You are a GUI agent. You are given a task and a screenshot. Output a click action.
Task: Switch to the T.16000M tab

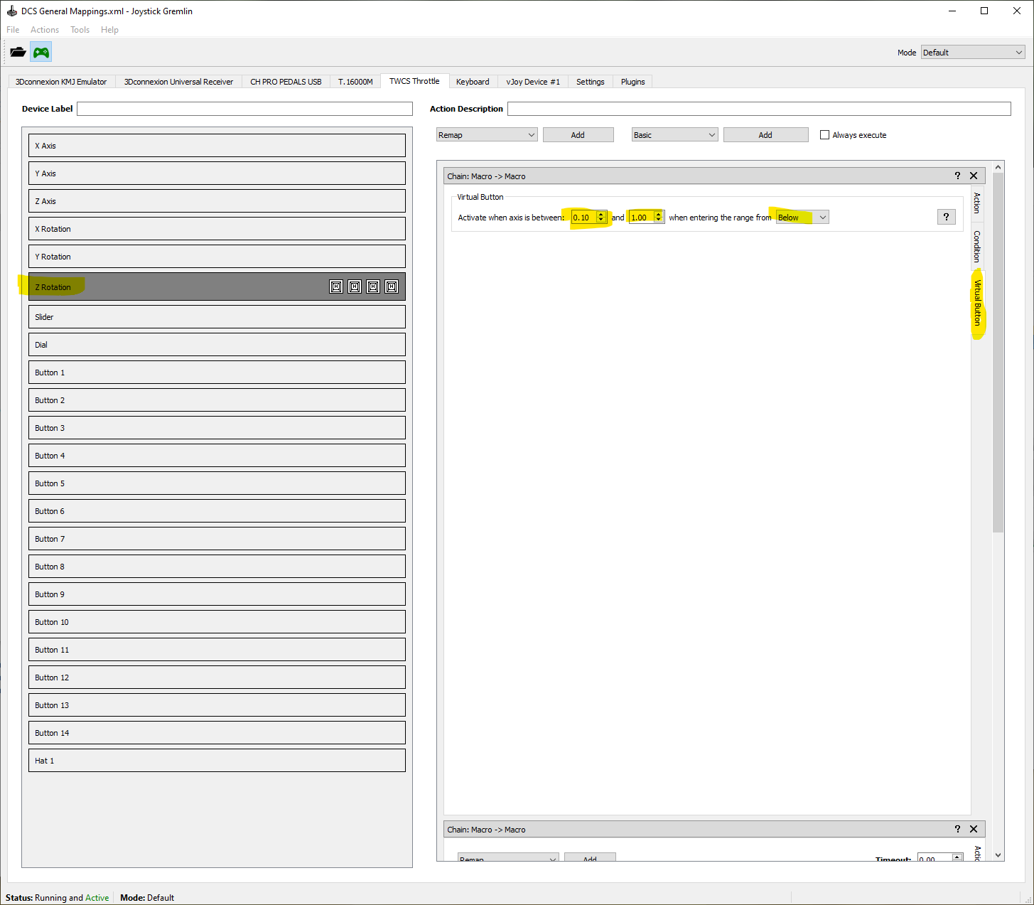pyautogui.click(x=355, y=82)
